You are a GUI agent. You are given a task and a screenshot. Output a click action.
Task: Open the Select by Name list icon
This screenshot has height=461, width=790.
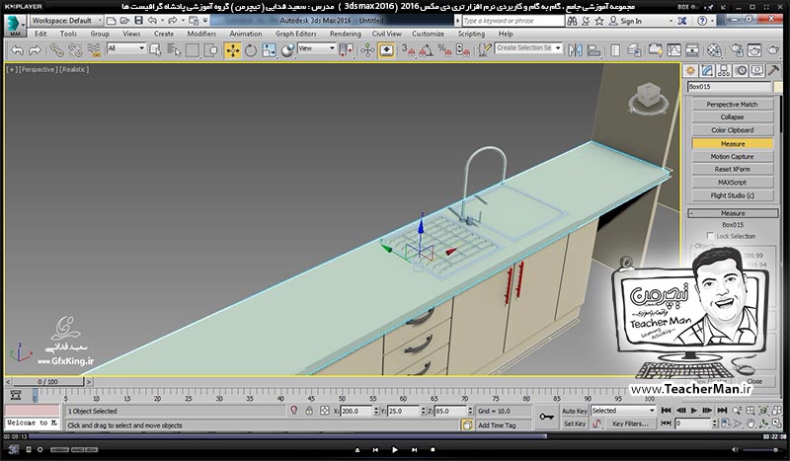(174, 50)
